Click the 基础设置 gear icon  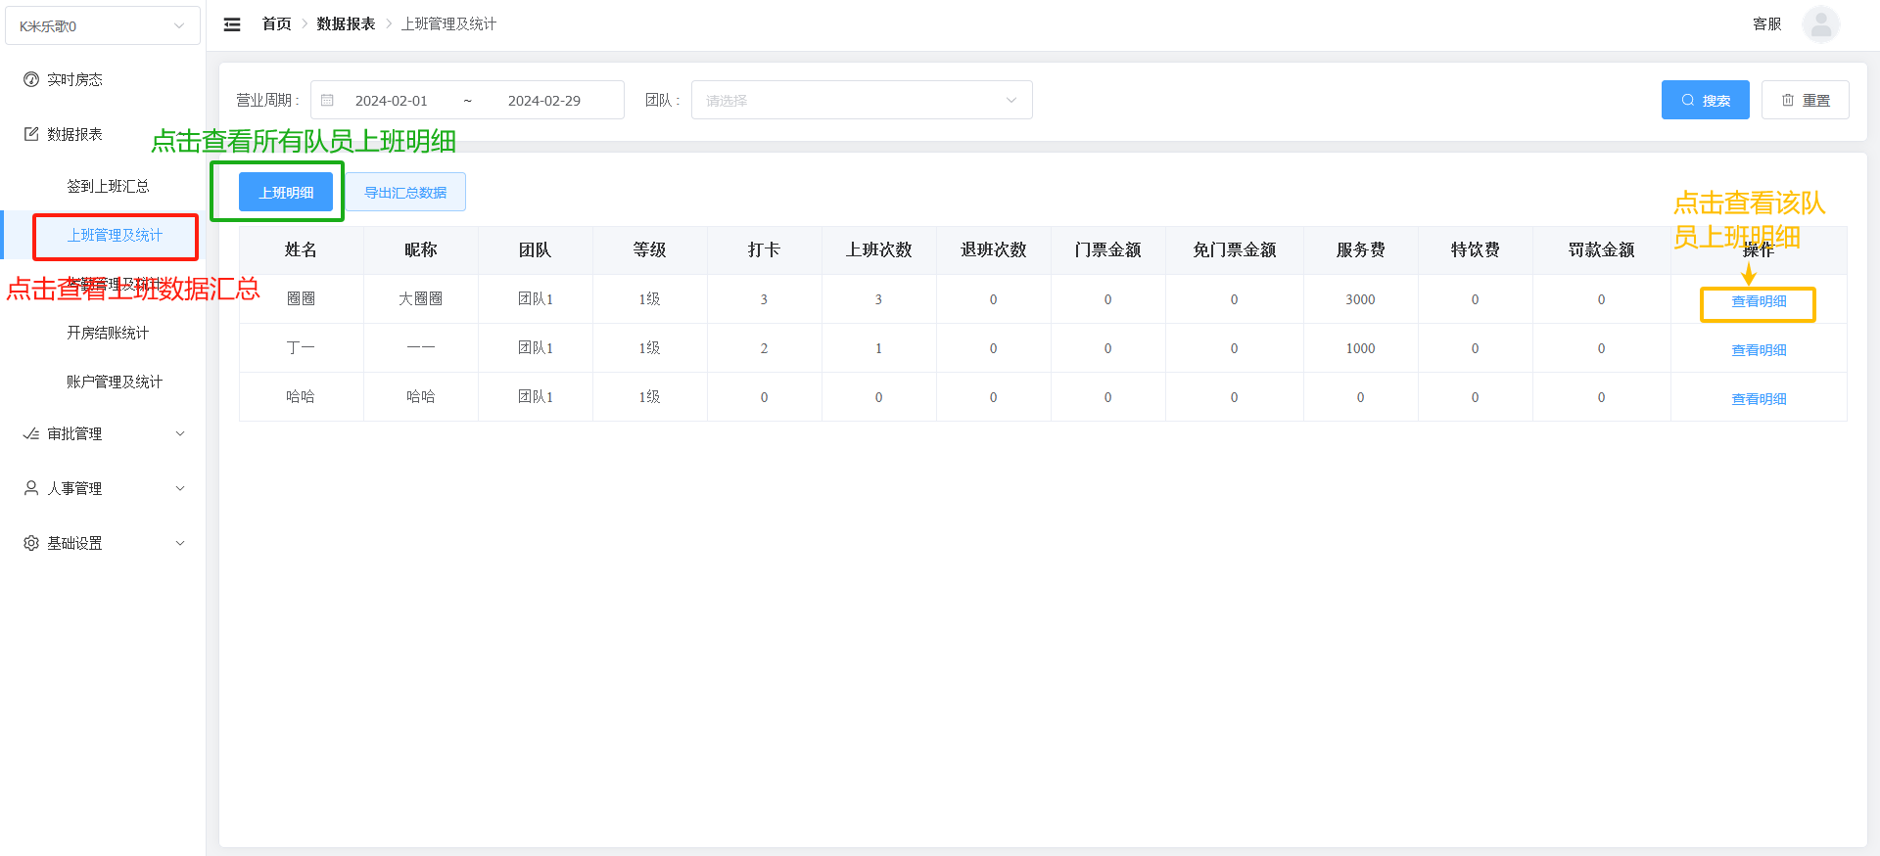[31, 543]
